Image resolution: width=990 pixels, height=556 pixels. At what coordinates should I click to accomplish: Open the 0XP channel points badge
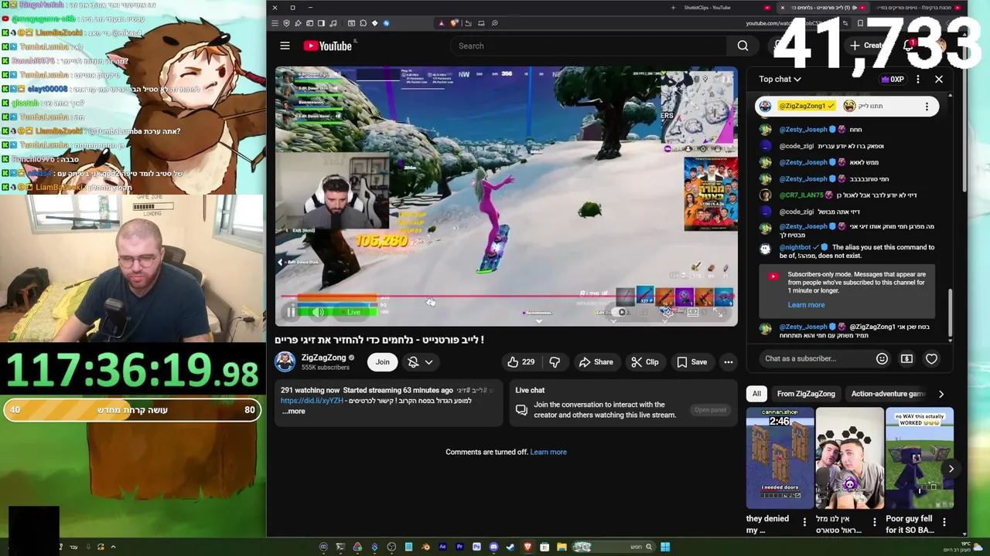893,79
